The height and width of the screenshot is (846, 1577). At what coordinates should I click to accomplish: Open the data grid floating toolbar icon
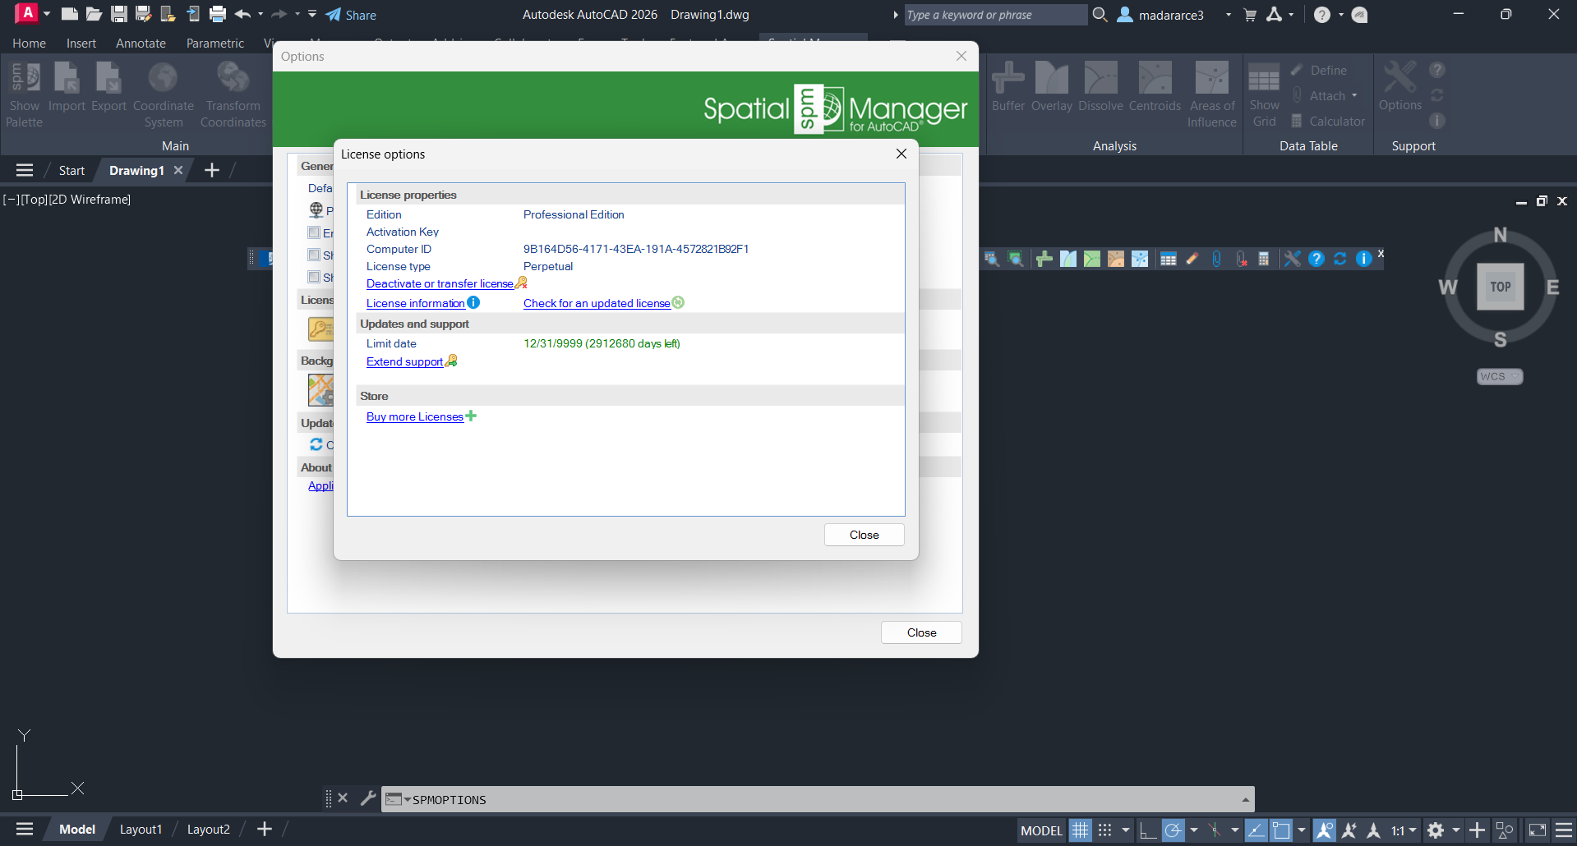[1168, 259]
